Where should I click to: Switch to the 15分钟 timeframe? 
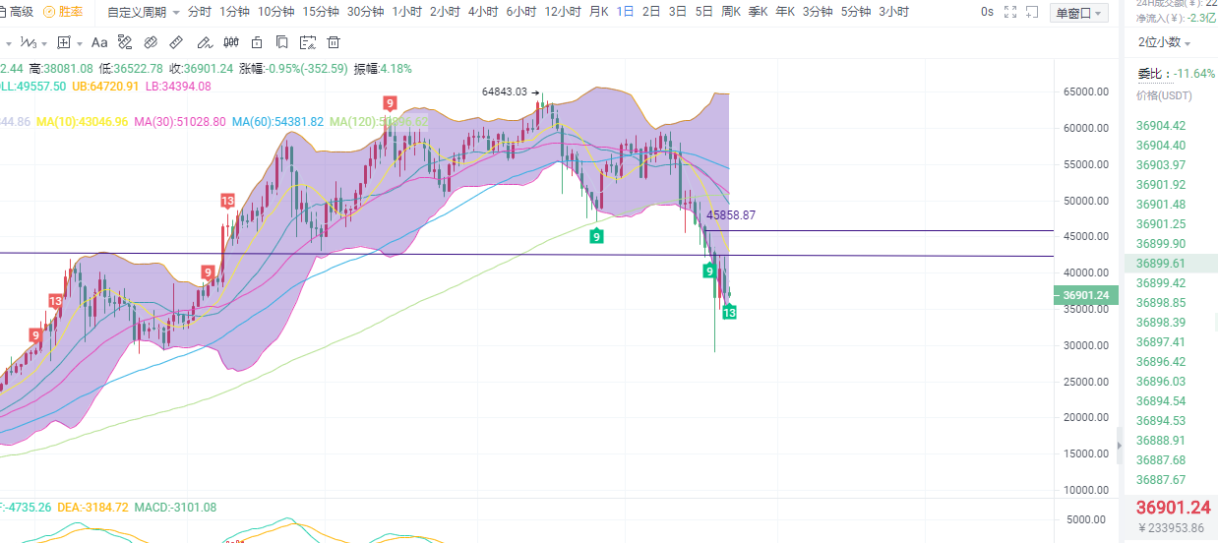click(x=321, y=12)
